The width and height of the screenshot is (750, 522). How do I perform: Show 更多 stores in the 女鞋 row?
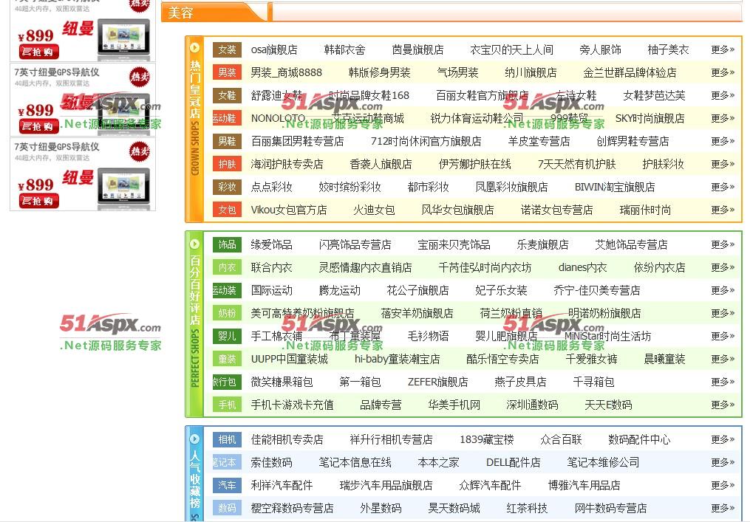[722, 95]
